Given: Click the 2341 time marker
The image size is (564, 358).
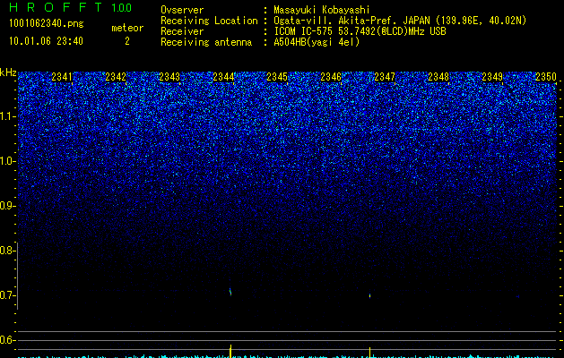Looking at the screenshot, I should click(x=62, y=77).
